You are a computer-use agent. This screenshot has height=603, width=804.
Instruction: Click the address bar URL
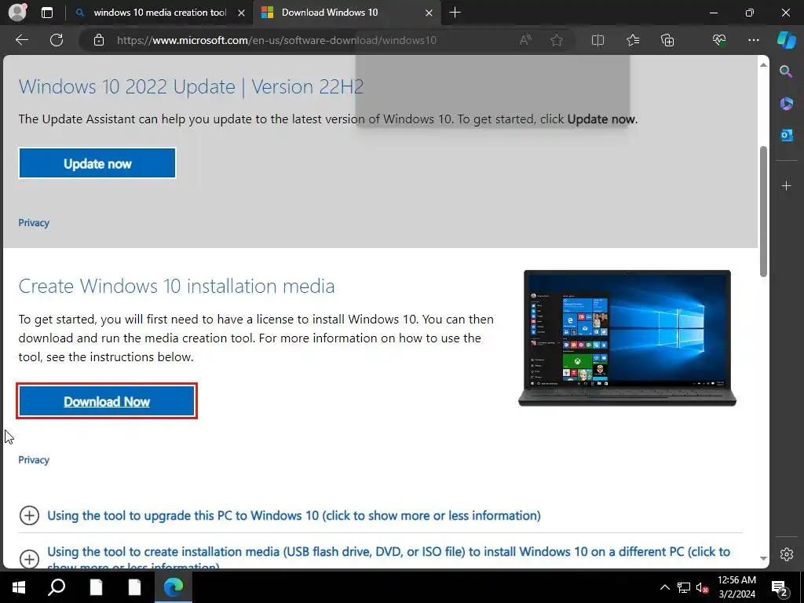276,40
